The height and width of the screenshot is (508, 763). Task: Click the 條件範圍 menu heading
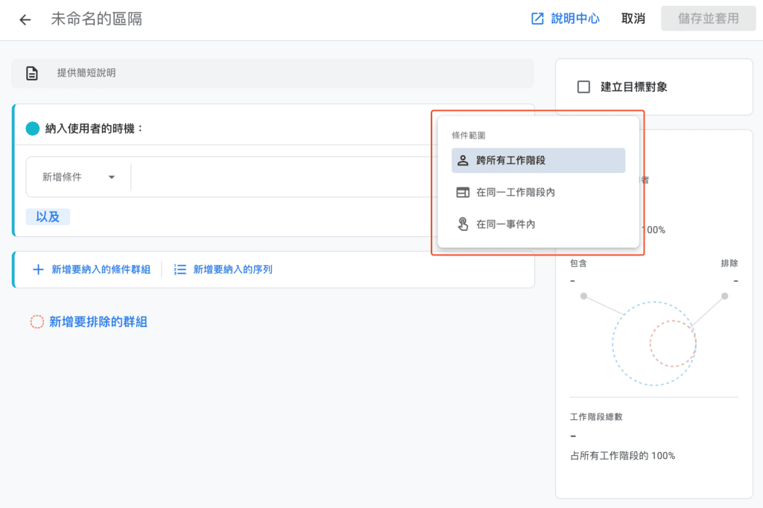[468, 136]
